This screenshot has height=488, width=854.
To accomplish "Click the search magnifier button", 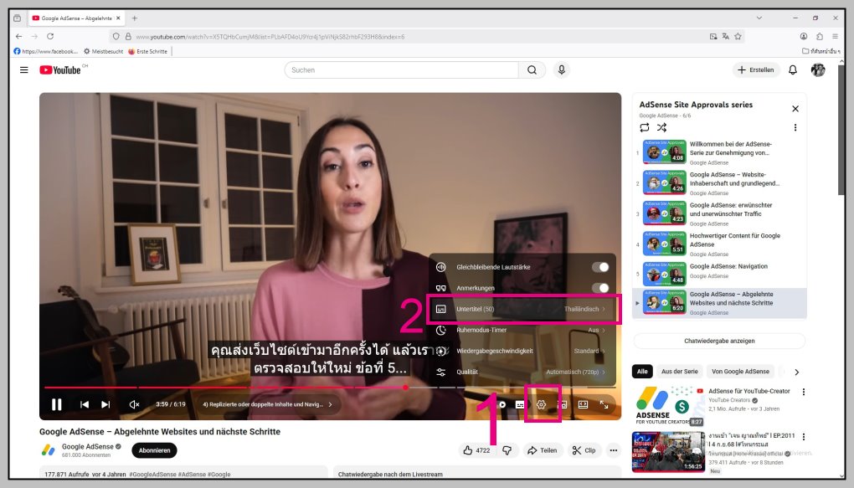I will [x=532, y=69].
